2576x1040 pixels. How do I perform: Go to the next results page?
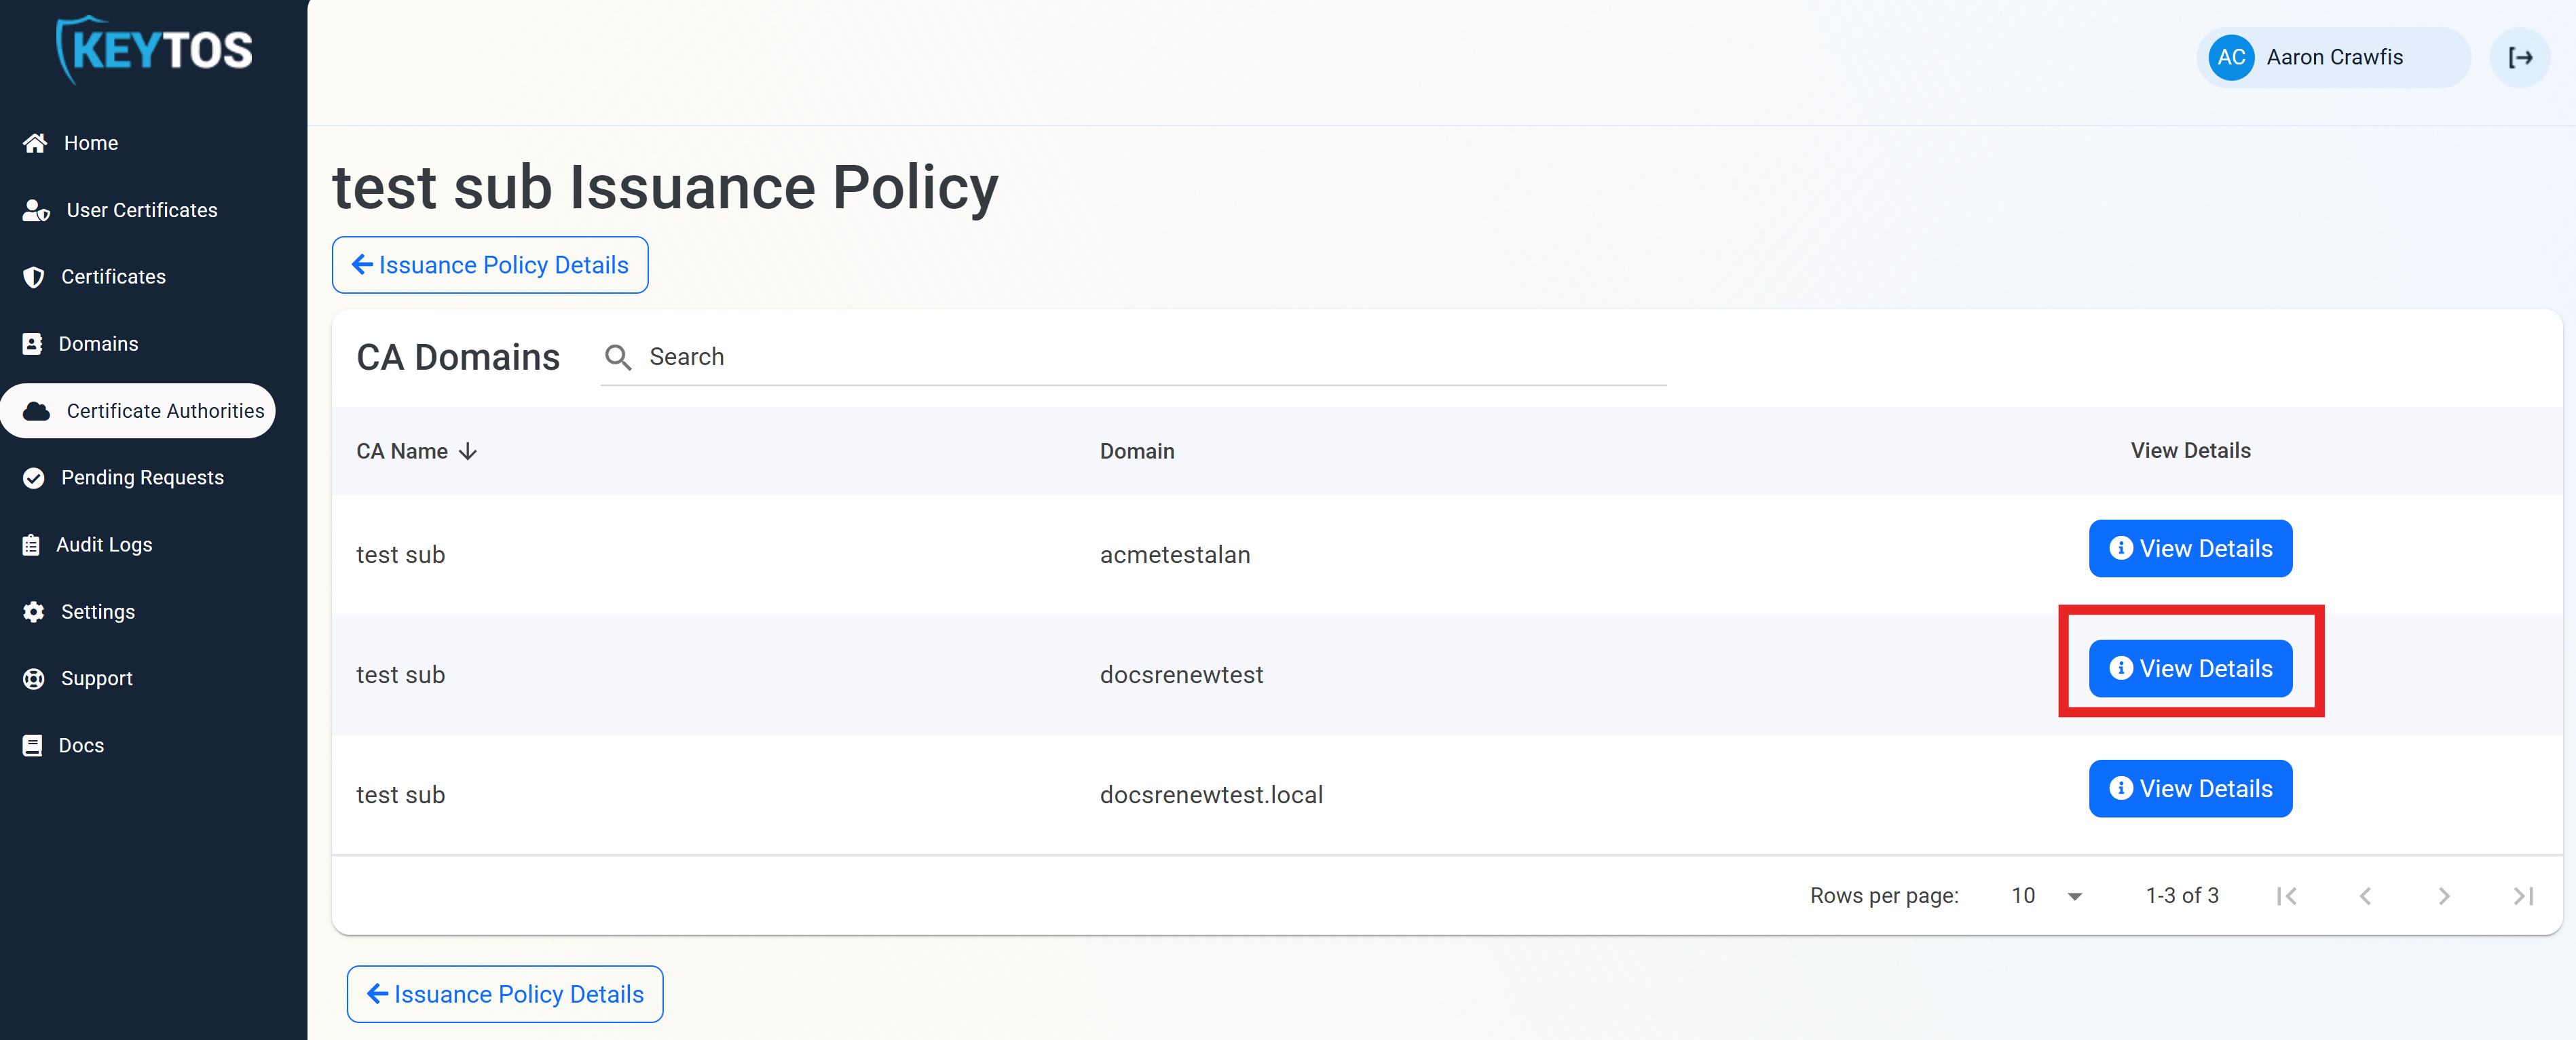tap(2444, 895)
